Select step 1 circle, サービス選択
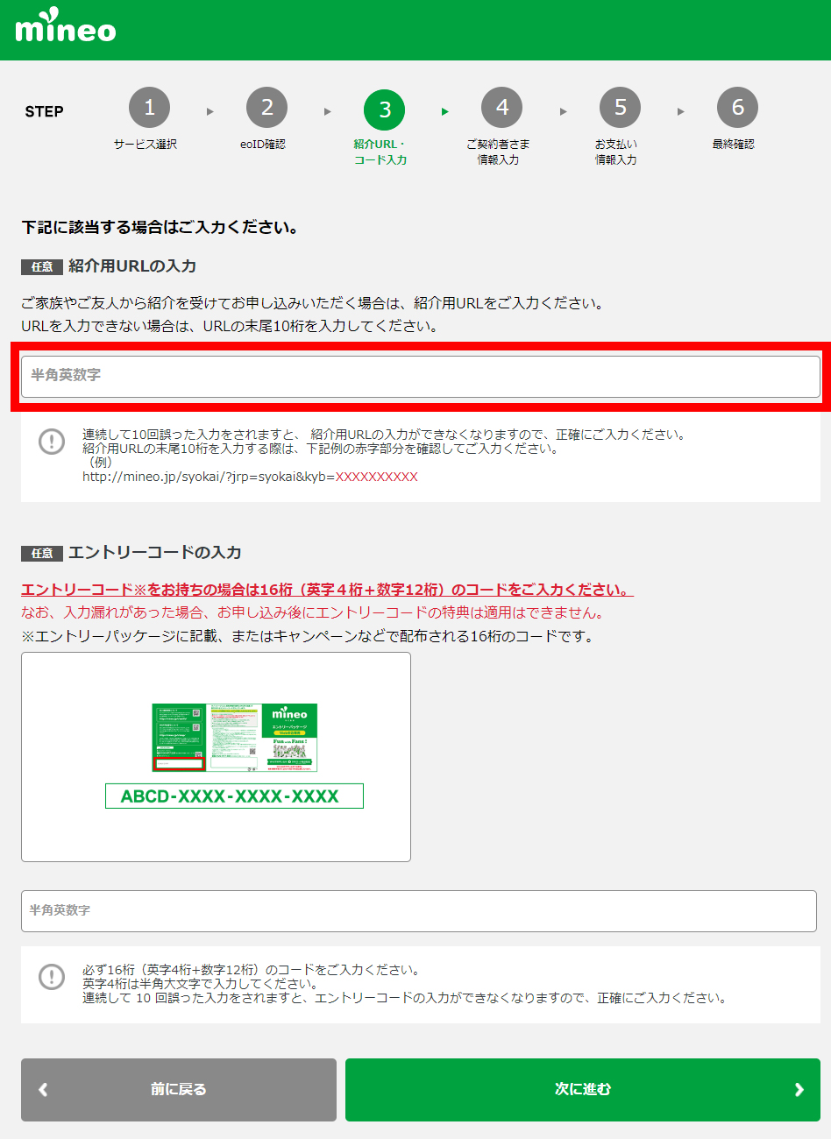Viewport: 831px width, 1139px height. coord(149,109)
